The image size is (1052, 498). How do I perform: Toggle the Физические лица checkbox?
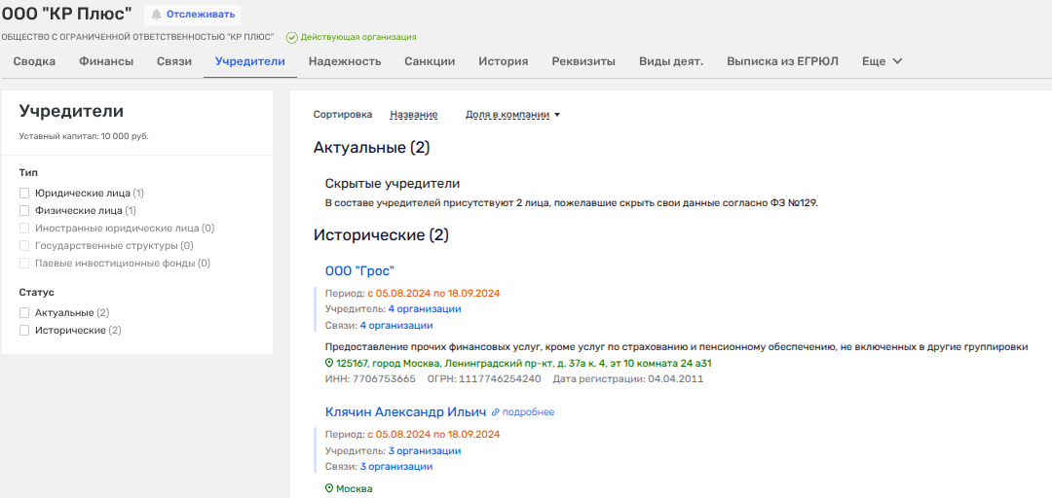25,210
